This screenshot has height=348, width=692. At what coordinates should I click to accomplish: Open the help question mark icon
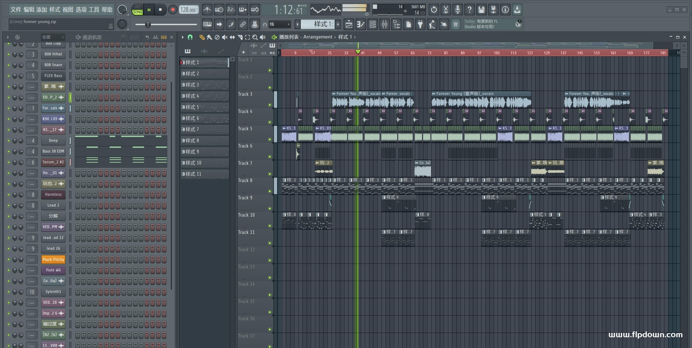470,10
